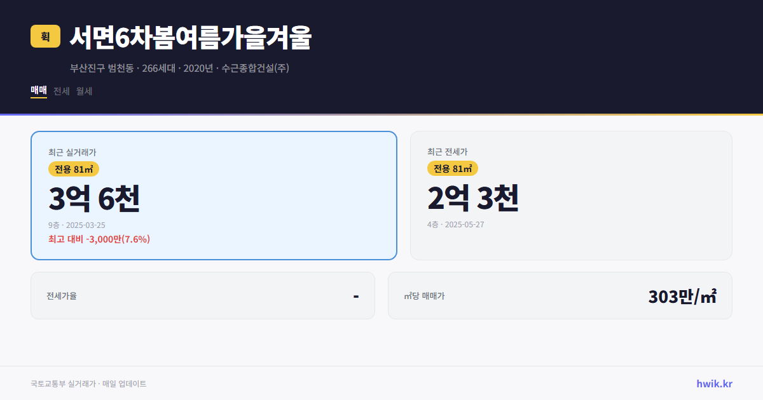Select the 매매 tab
Viewport: 763px width, 400px height.
click(x=38, y=91)
